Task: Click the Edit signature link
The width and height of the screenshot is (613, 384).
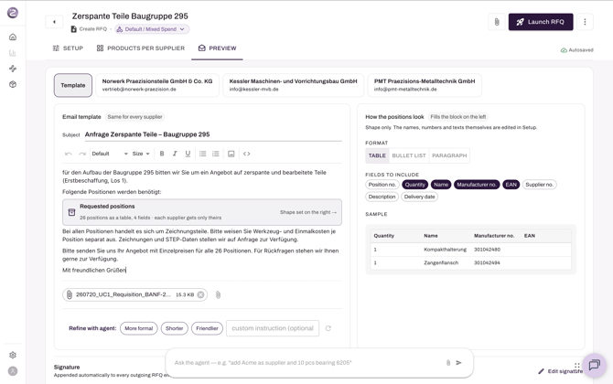Action: click(561, 371)
